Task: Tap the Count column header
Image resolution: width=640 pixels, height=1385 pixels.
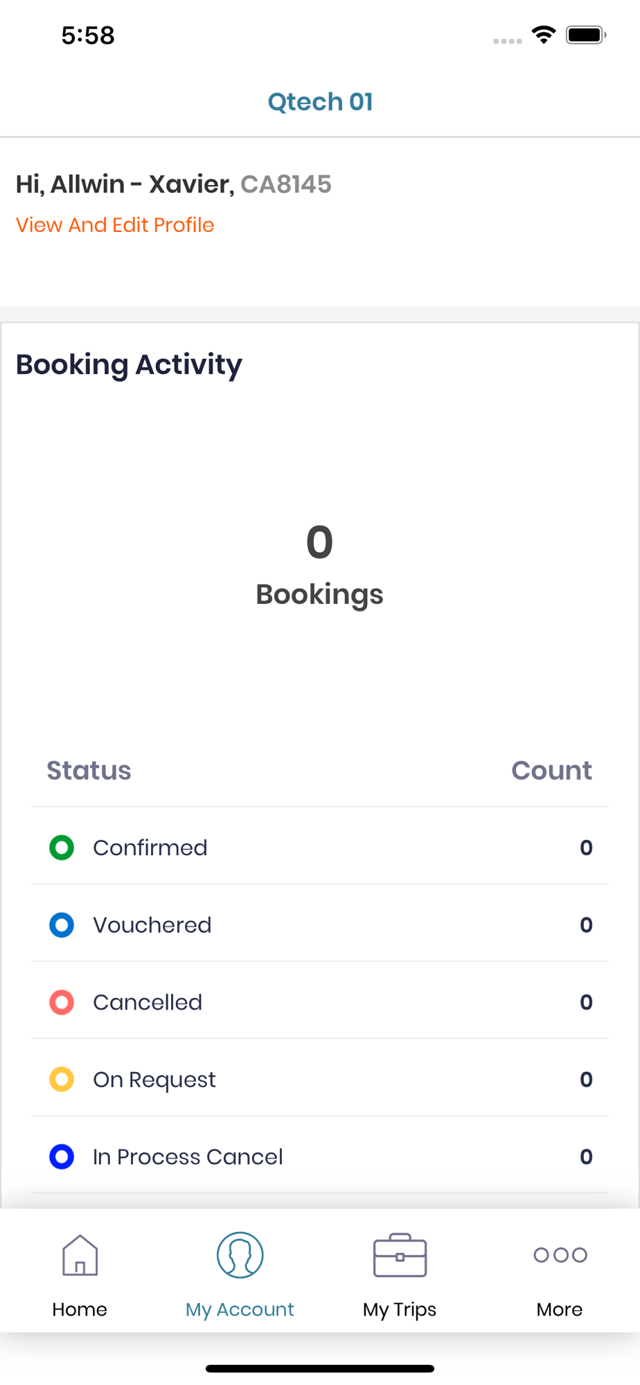Action: [551, 771]
